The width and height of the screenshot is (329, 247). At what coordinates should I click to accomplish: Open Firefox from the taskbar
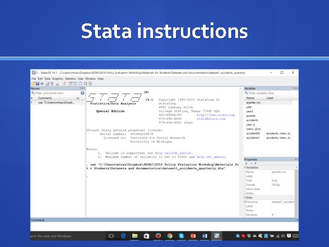pos(158,236)
